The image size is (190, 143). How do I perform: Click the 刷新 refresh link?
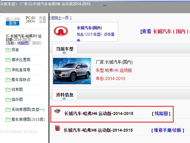(x=37, y=43)
